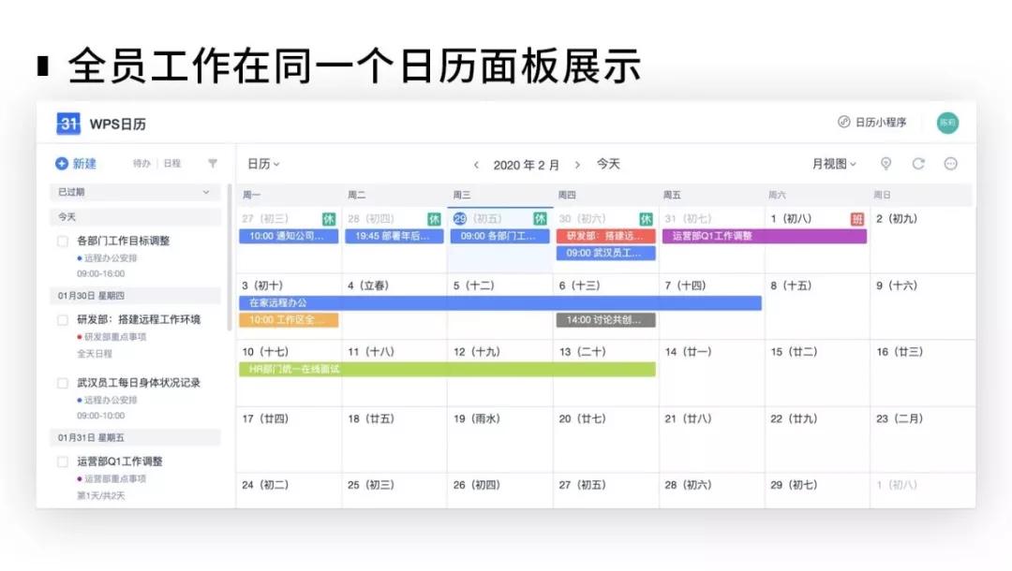Select the map pin location icon
Image resolution: width=1012 pixels, height=571 pixels.
(885, 163)
